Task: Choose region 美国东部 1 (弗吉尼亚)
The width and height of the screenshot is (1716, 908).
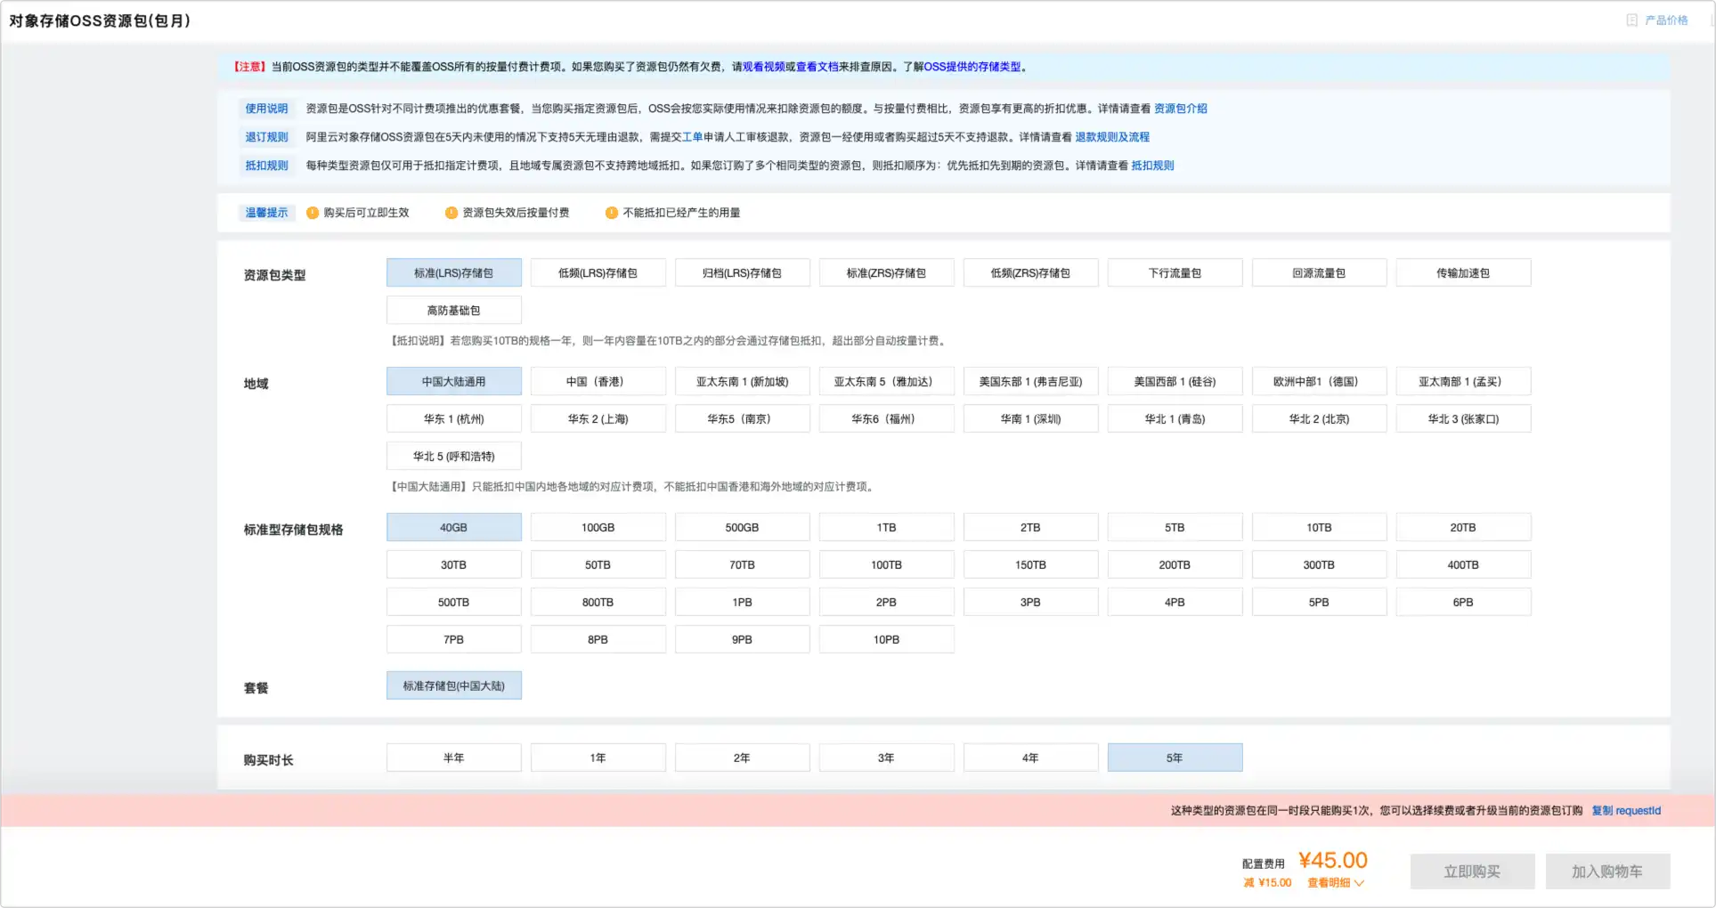Action: 1031,382
